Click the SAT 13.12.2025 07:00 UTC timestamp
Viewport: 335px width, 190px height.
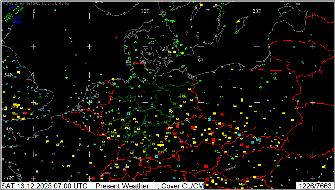click(x=45, y=186)
